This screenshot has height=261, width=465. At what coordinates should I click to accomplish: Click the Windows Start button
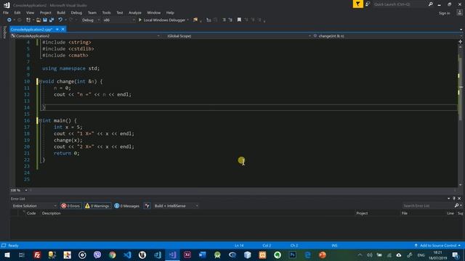pyautogui.click(x=7, y=255)
